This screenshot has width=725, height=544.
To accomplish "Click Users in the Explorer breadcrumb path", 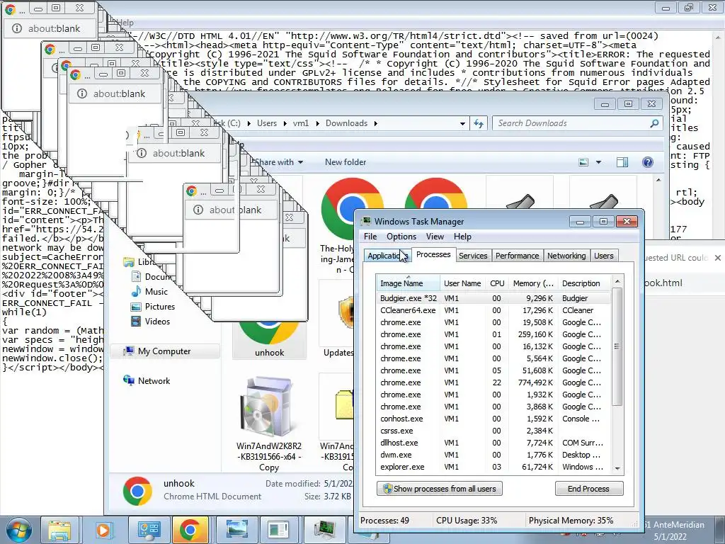I will pyautogui.click(x=267, y=123).
